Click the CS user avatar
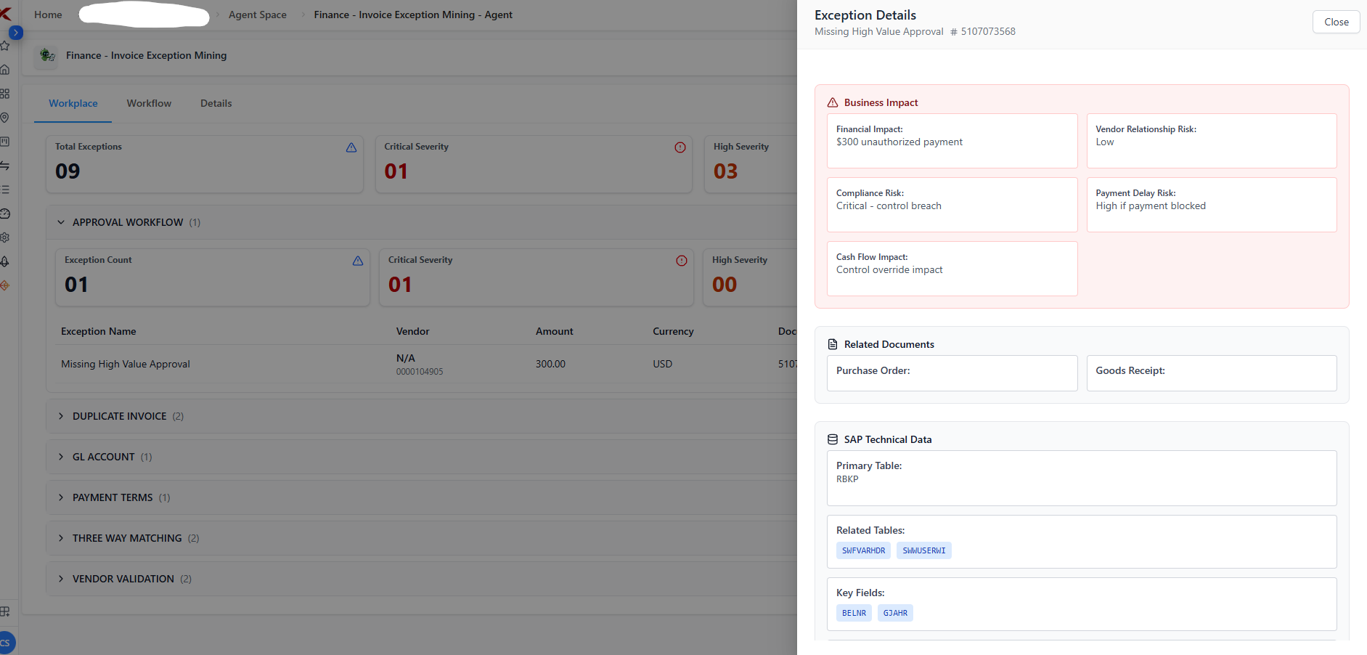This screenshot has height=655, width=1367. (6, 643)
